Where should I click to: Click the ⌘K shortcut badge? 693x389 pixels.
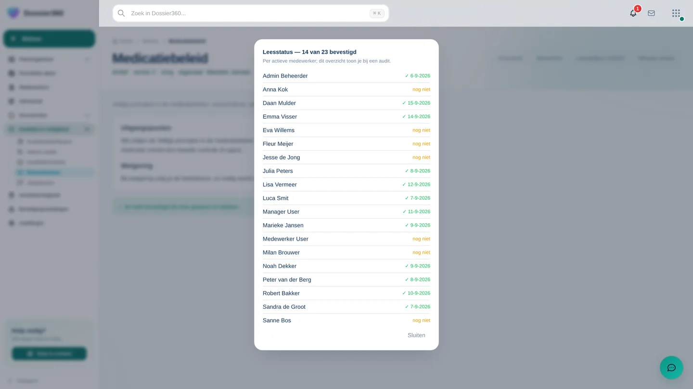point(377,13)
